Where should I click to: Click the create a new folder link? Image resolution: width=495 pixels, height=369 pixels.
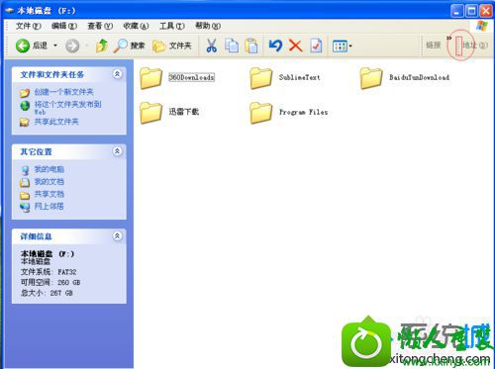63,92
